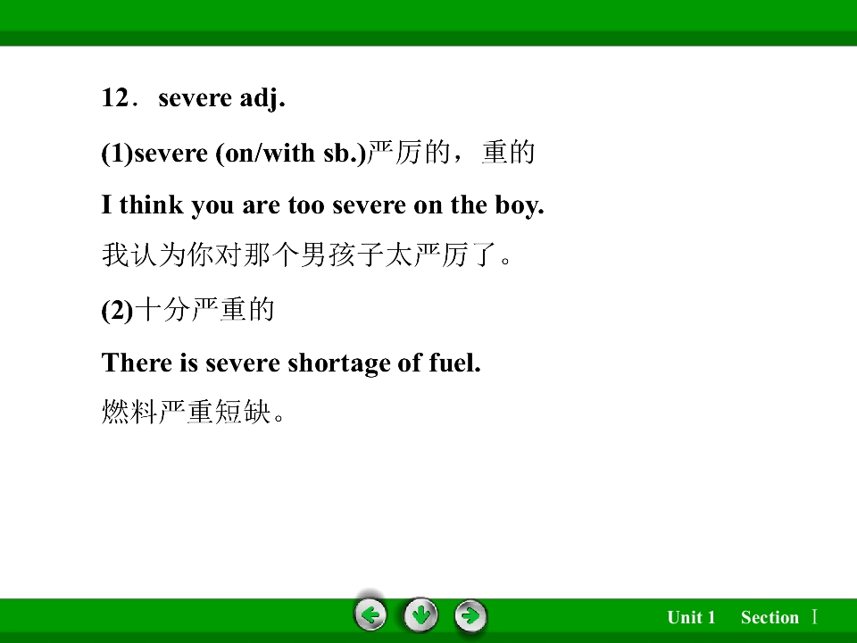
Task: Click the 'Section I' footer label
Action: tap(779, 617)
